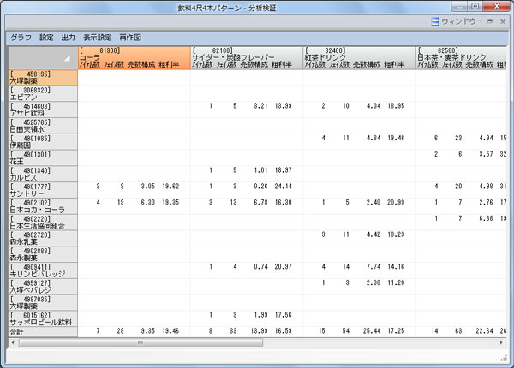This screenshot has height=368, width=514.
Task: Restore the inner child window
Action: tap(490, 21)
